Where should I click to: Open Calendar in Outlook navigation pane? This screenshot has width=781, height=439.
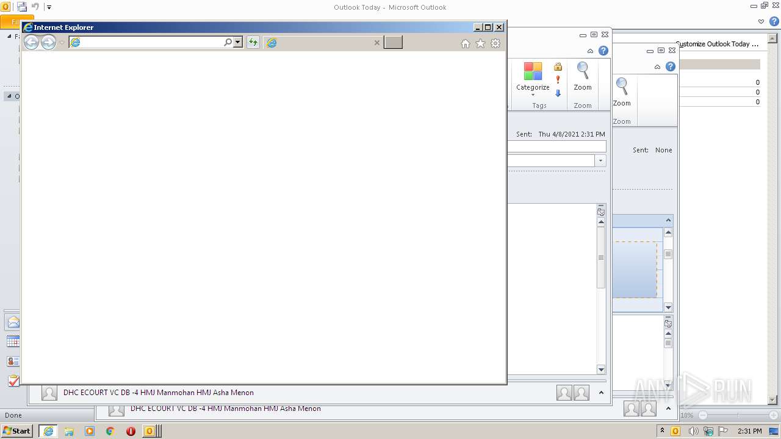coord(13,341)
